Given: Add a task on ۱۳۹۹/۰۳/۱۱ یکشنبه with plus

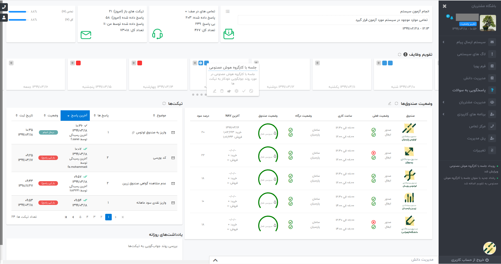Looking at the screenshot, I should (x=317, y=63).
